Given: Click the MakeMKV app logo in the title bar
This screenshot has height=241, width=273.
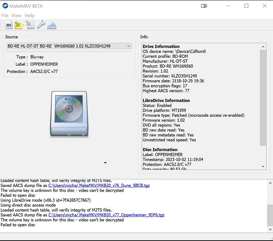Looking at the screenshot, I should click(x=5, y=6).
